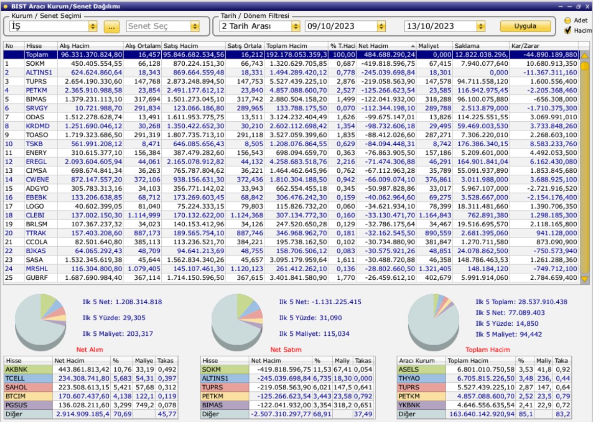The width and height of the screenshot is (593, 422).
Task: Click the TSKB stock row
Action: pyautogui.click(x=291, y=144)
